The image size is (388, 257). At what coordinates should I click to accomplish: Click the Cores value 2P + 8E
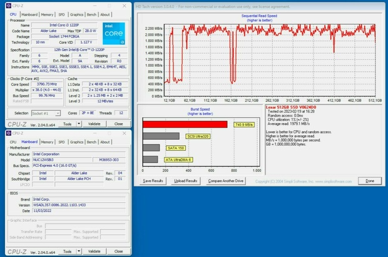coord(88,113)
